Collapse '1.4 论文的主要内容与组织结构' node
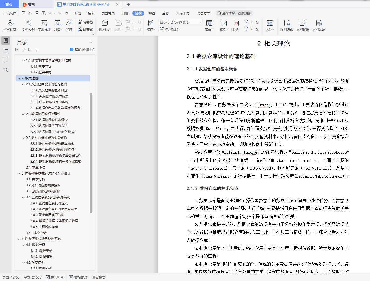 click(23, 61)
